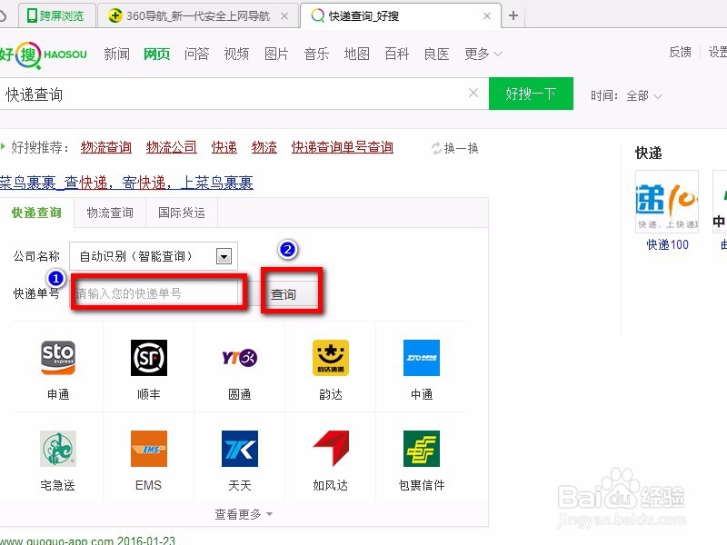Screen dimensions: 727x545
Task: Open 良医 search category
Action: [x=437, y=54]
